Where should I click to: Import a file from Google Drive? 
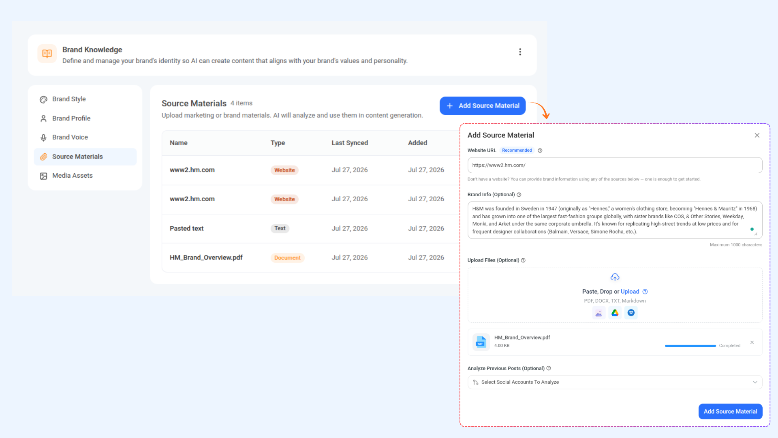coord(615,313)
